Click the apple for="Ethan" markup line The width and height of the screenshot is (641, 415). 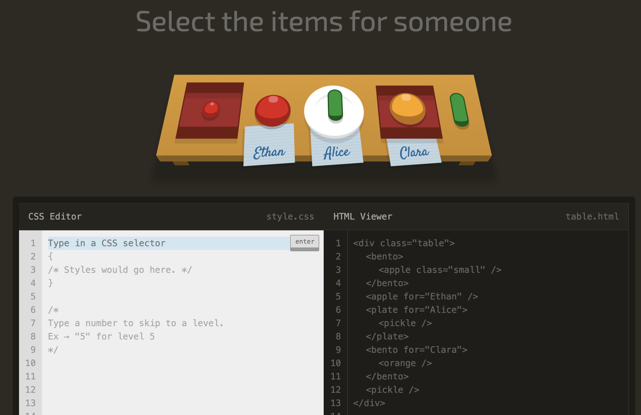(421, 297)
